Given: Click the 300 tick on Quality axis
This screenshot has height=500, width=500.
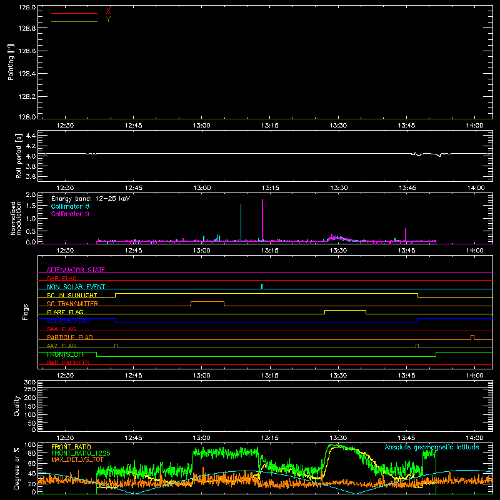Looking at the screenshot, I should pos(30,382).
